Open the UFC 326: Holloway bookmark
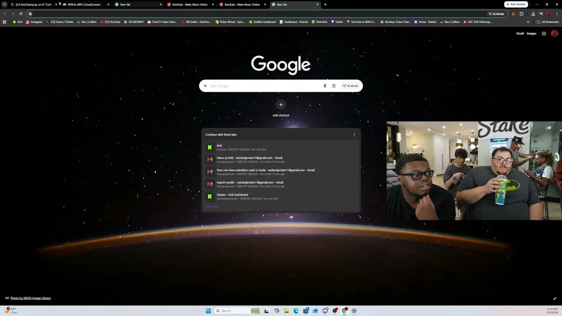Screen dimensions: 562x316 point(478,22)
